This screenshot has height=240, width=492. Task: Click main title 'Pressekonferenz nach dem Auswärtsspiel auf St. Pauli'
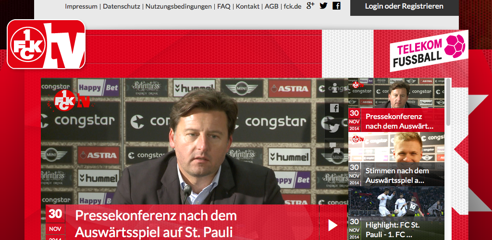click(156, 224)
